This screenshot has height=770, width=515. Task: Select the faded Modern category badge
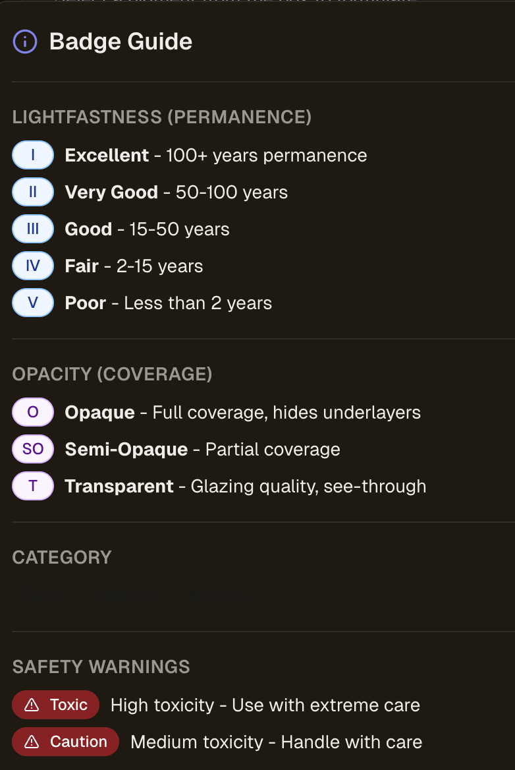point(217,596)
